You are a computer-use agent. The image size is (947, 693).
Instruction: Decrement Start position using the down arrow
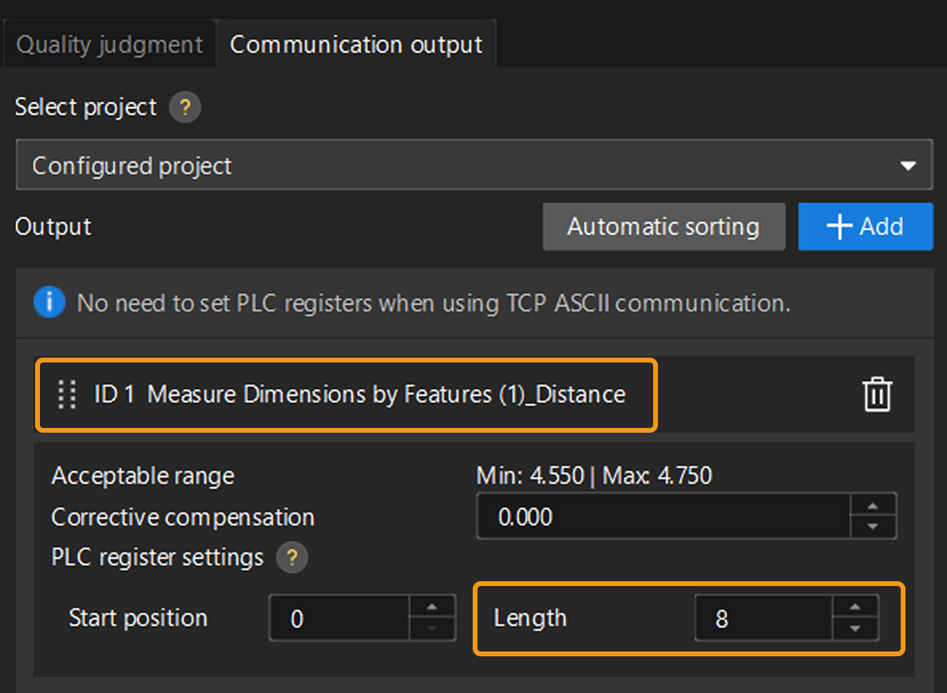432,628
